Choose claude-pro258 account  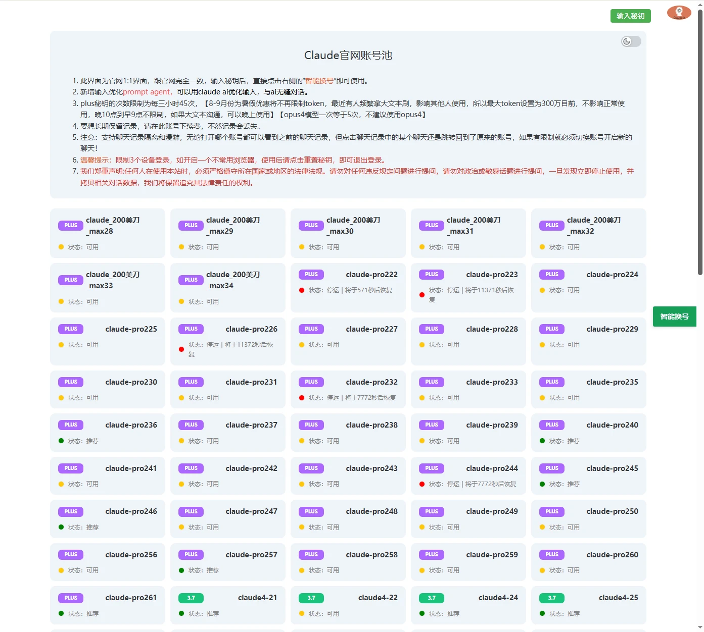tap(348, 562)
